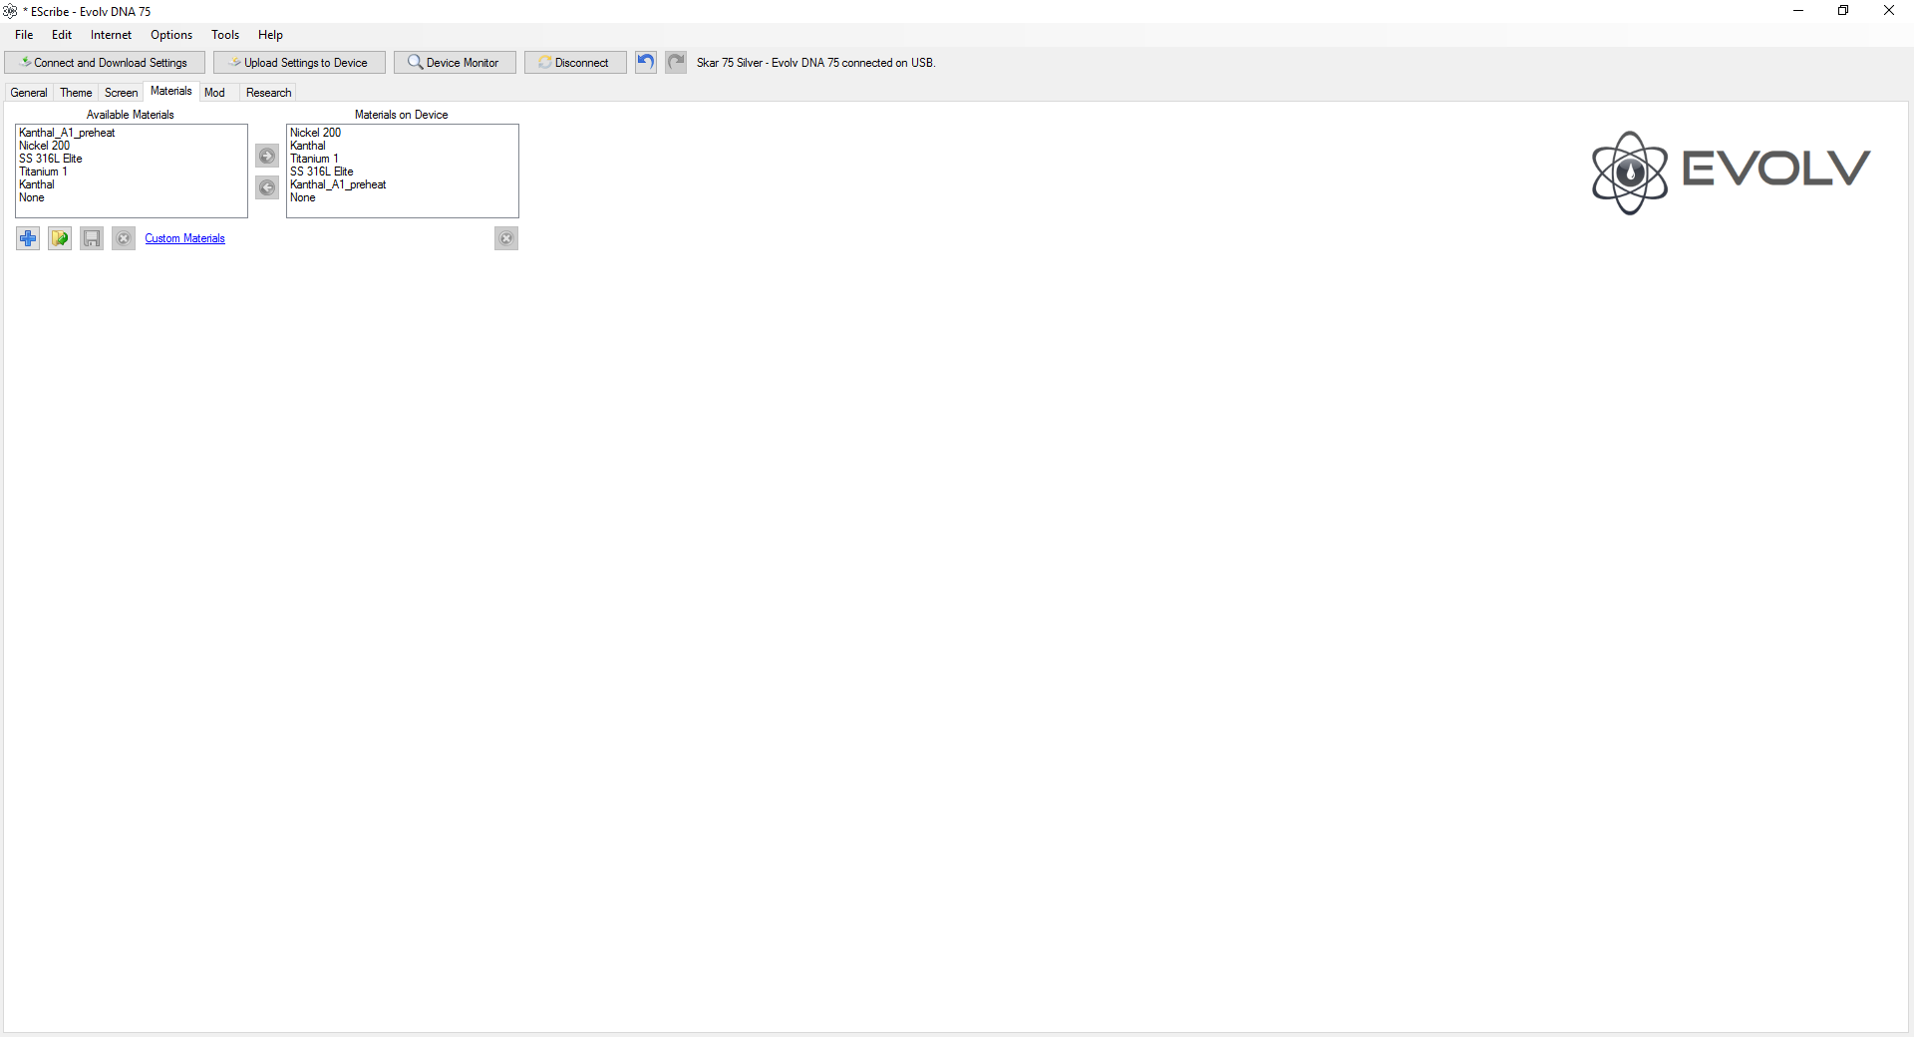Click the delete icon beside Custom Materials link
Viewport: 1914px width, 1037px height.
124,238
